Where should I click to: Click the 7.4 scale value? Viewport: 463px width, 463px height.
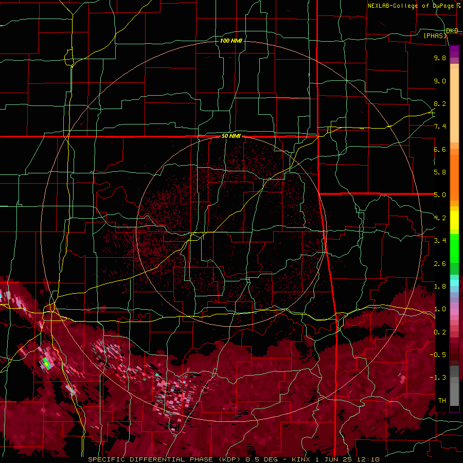click(440, 127)
